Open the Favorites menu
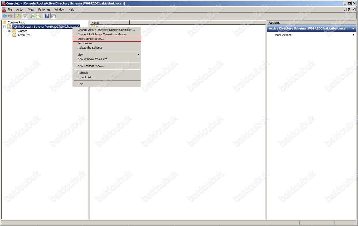 pyautogui.click(x=44, y=9)
